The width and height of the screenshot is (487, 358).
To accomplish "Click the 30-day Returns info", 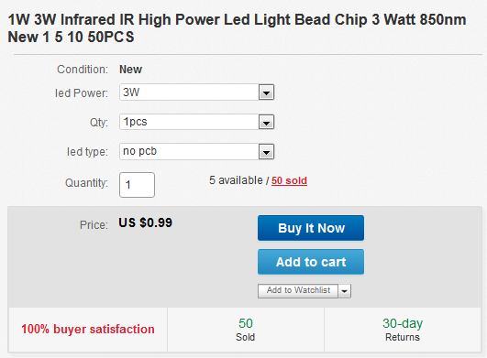I will tap(403, 330).
